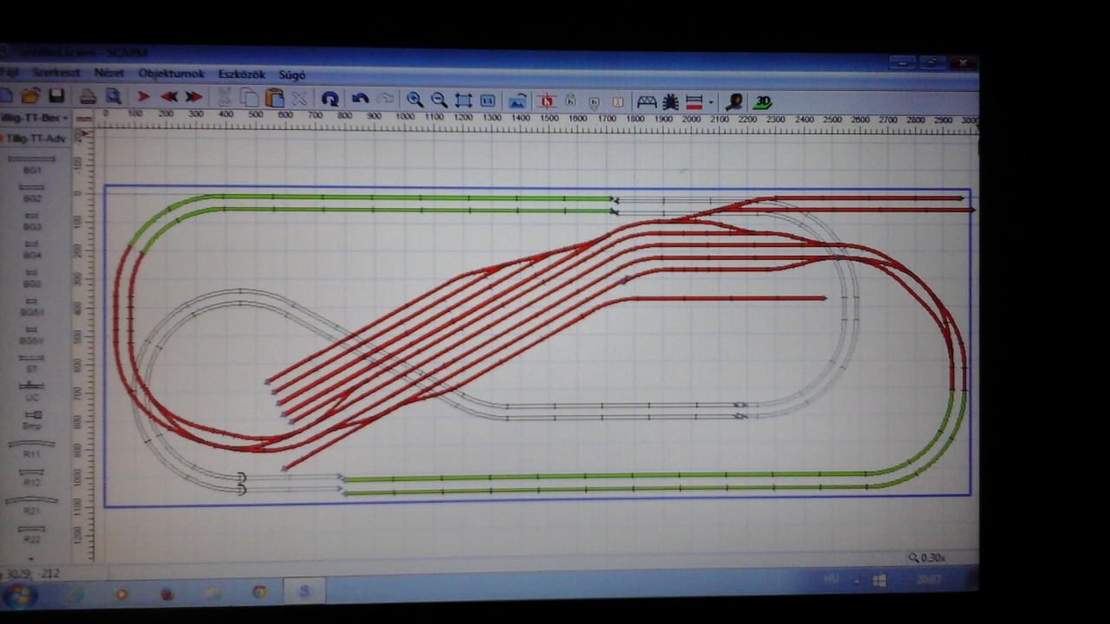Click the Paste clipboard icon
This screenshot has height=624, width=1110.
275,97
